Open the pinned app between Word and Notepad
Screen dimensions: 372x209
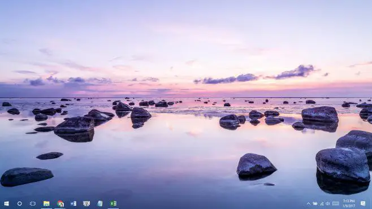click(x=86, y=203)
